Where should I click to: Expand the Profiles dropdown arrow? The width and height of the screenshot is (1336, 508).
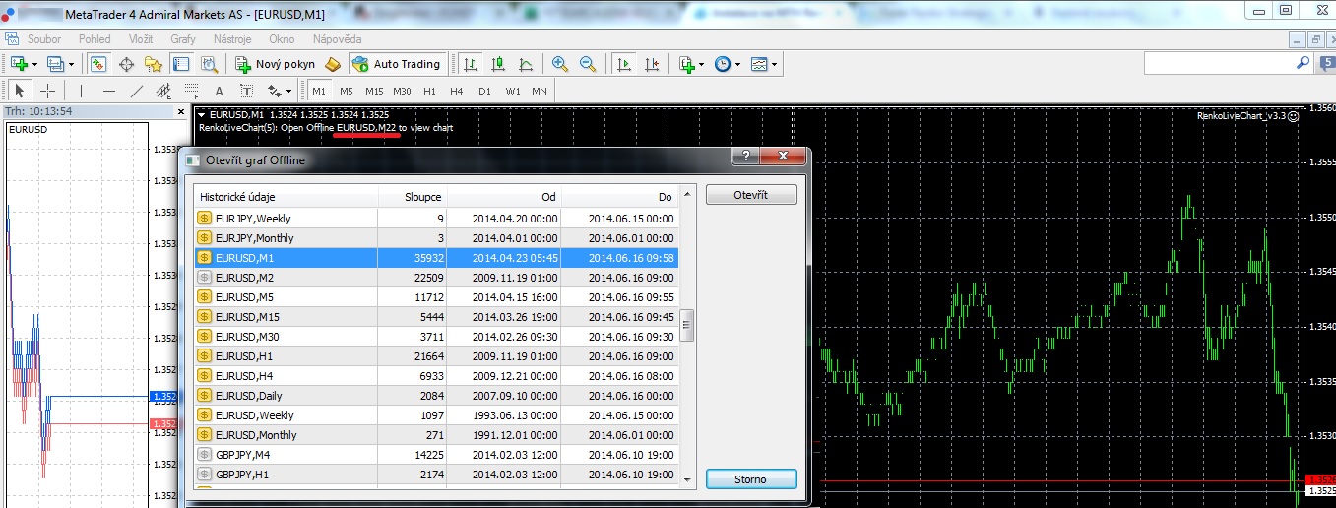click(x=71, y=65)
